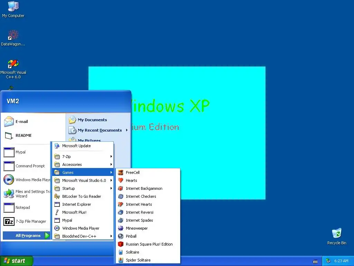The width and height of the screenshot is (354, 266).
Task: Expand Bloodshed Dev-C++ submenu arrow
Action: (x=111, y=236)
